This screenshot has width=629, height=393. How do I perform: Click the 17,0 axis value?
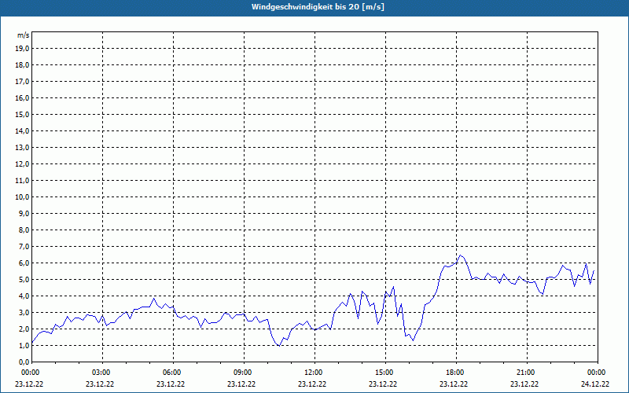pyautogui.click(x=22, y=82)
